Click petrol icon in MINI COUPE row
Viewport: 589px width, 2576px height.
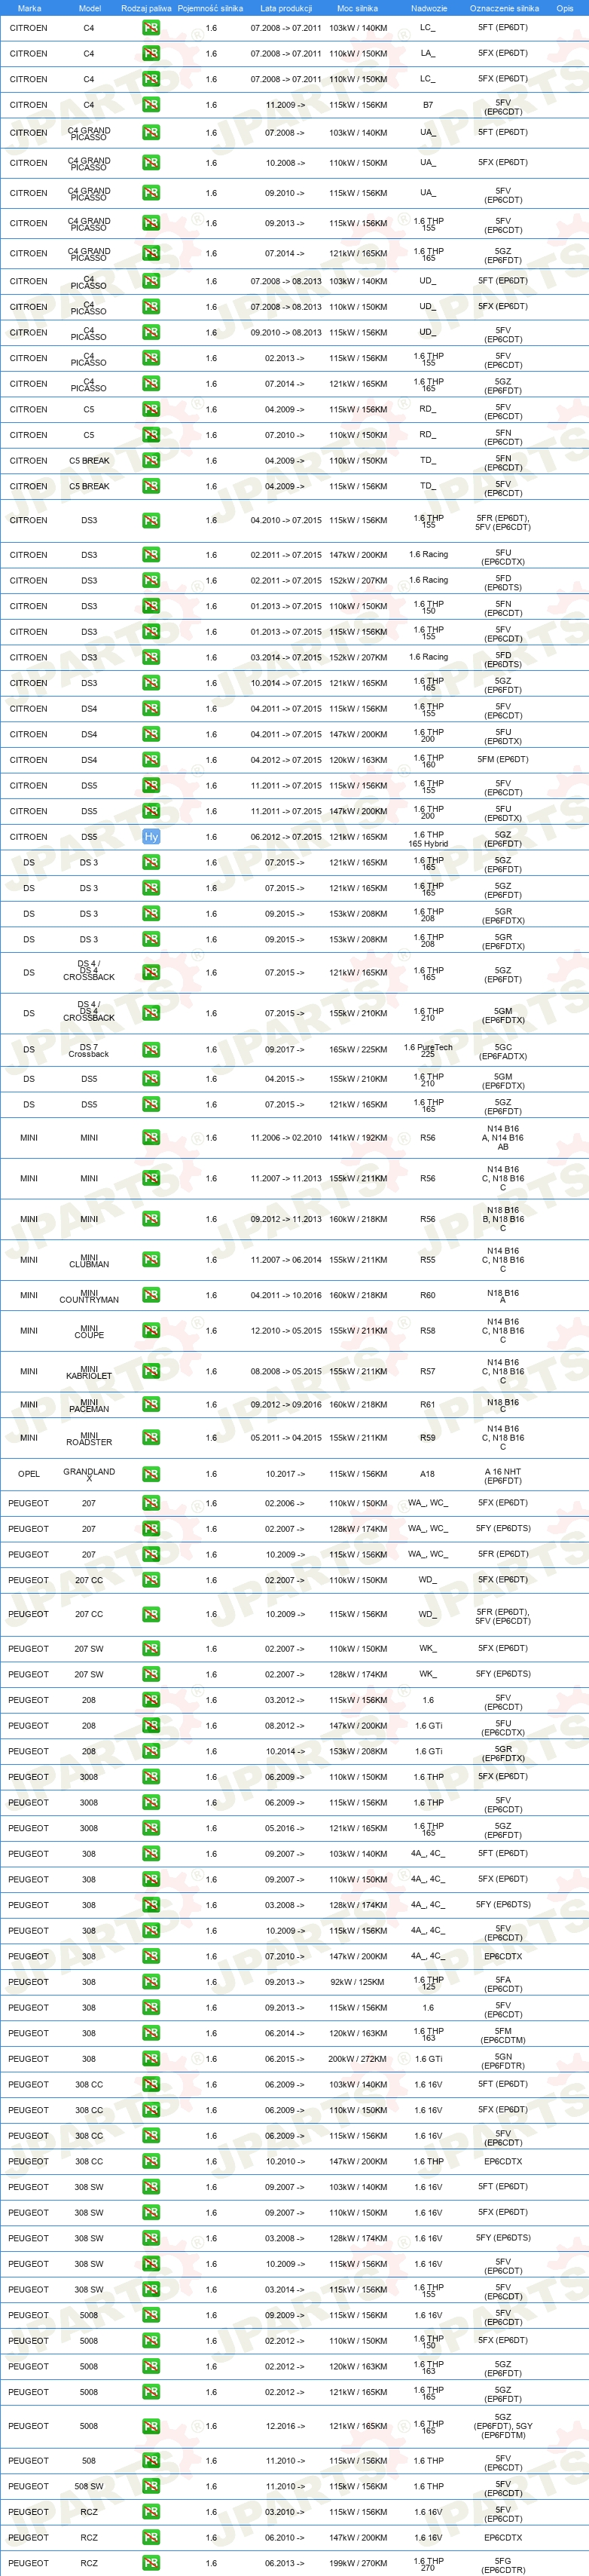tap(151, 1331)
